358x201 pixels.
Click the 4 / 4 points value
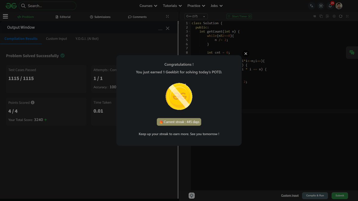point(13,111)
